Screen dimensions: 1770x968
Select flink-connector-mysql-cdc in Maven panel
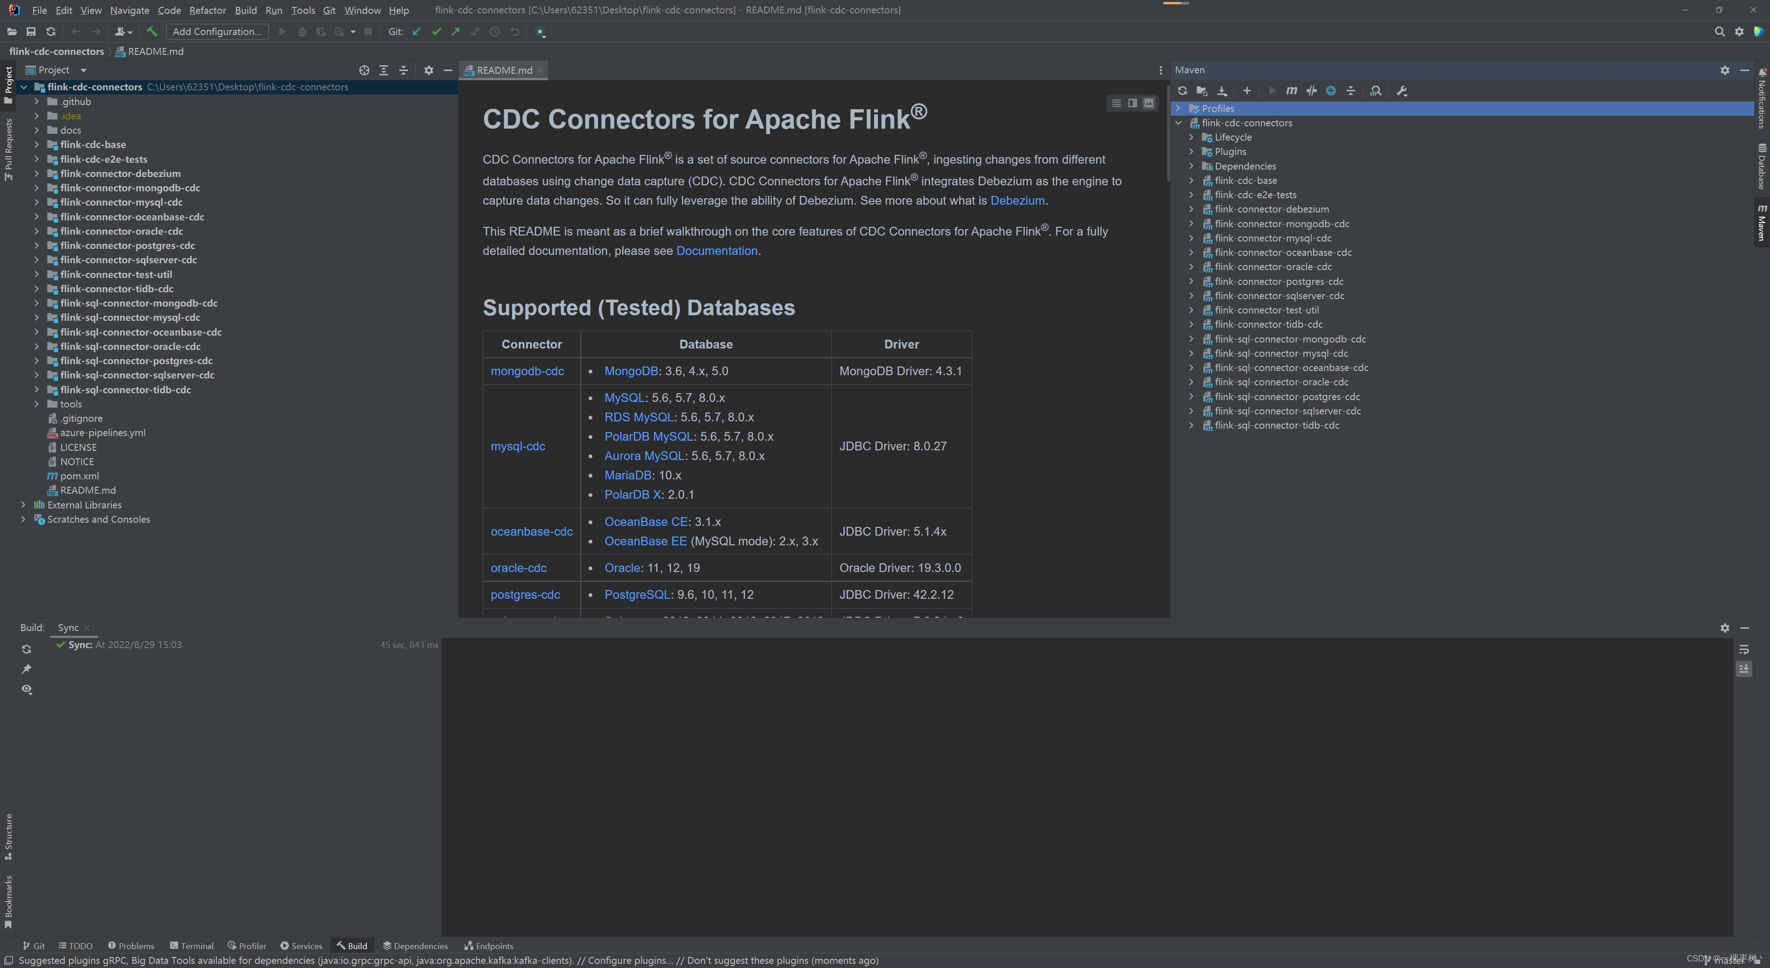point(1273,238)
